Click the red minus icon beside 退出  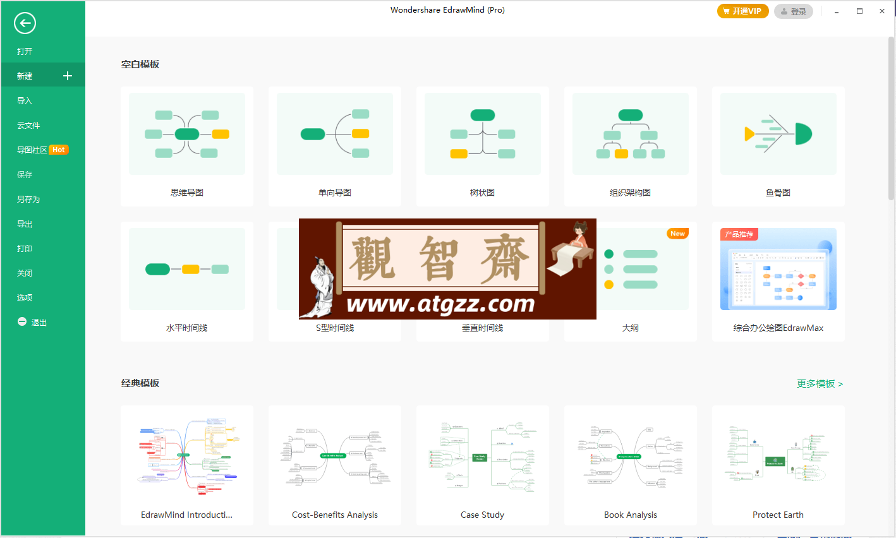pos(22,322)
